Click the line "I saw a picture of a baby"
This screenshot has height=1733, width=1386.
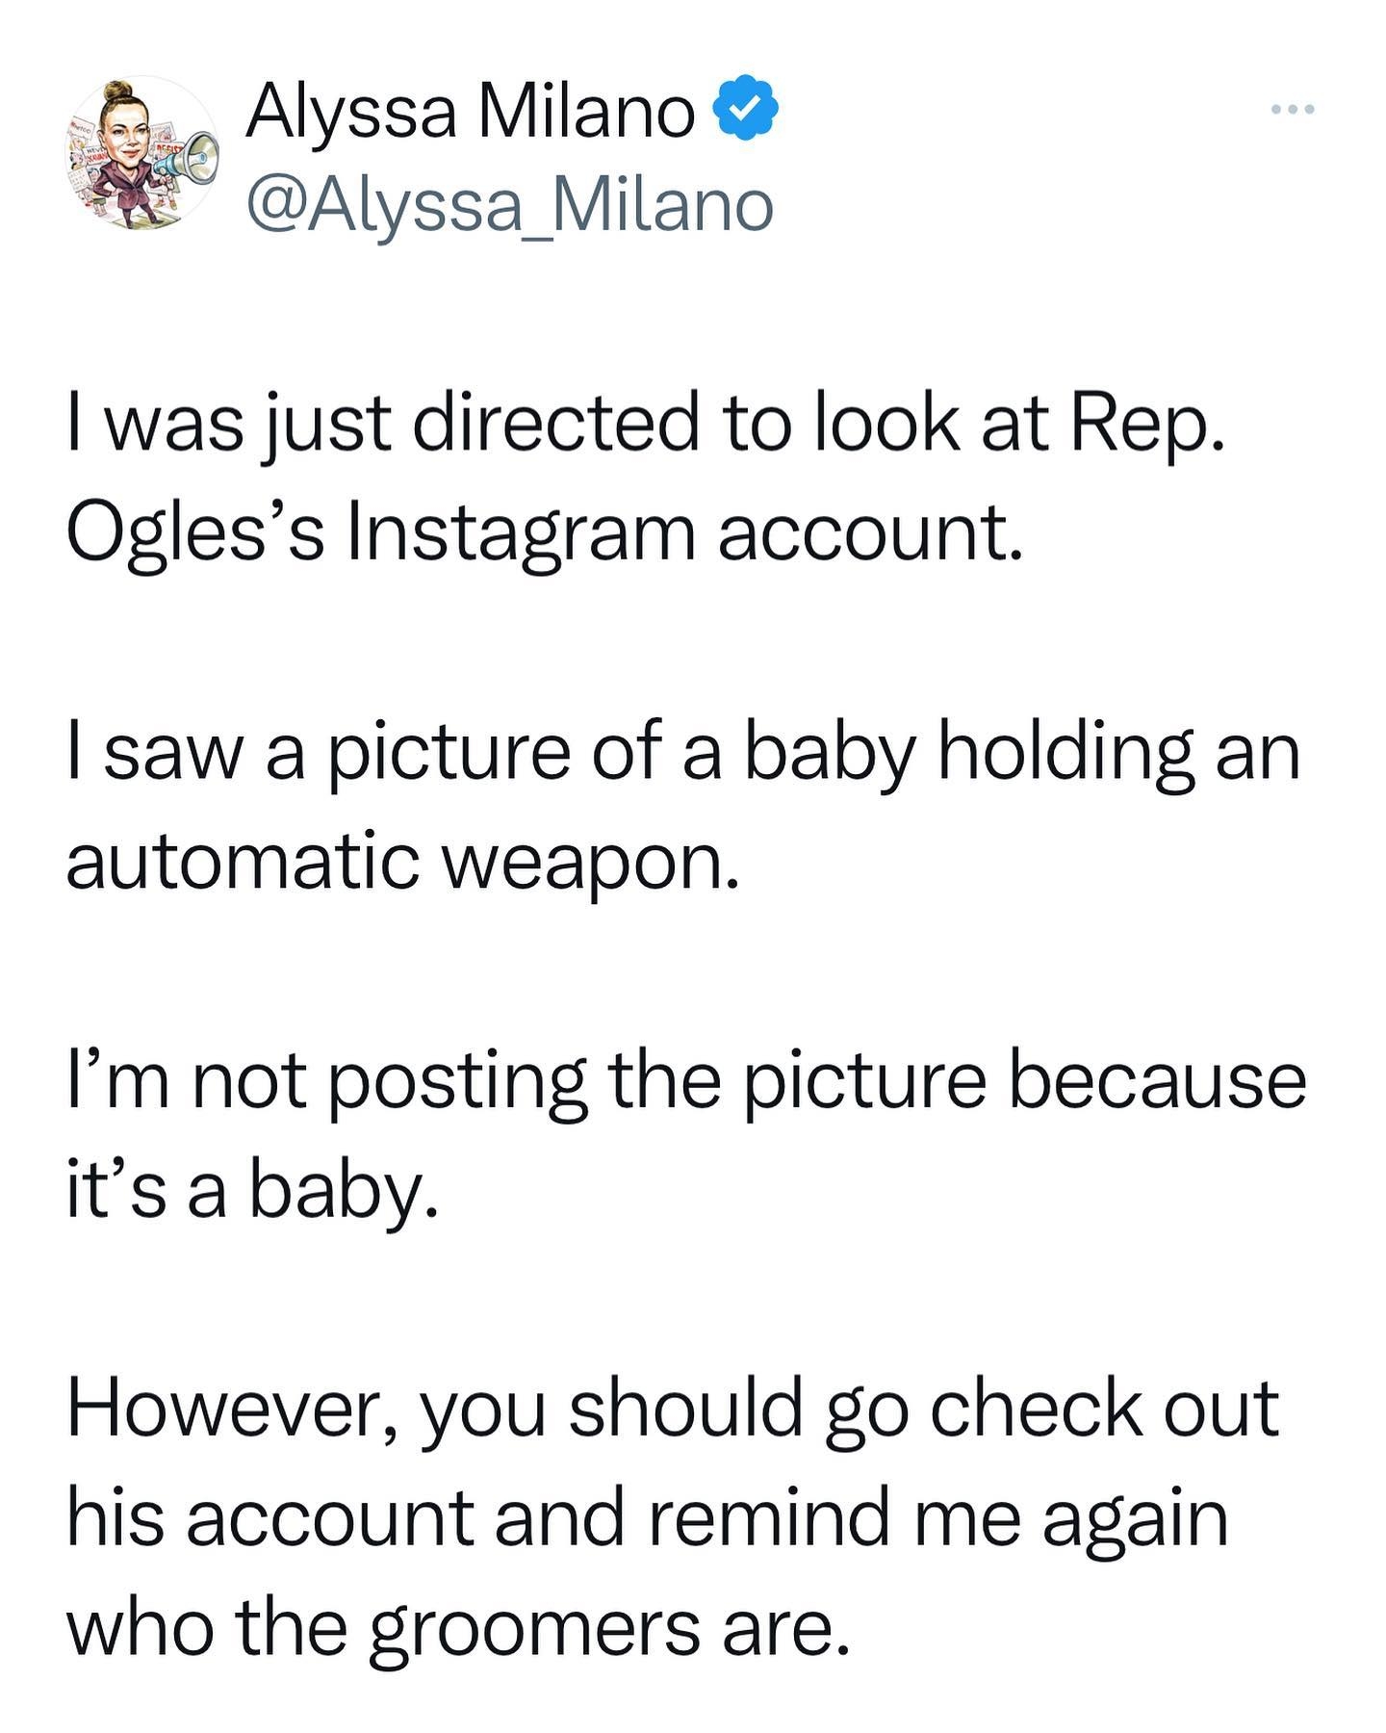(x=683, y=752)
